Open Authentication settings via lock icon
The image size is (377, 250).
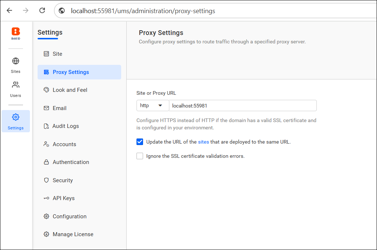[46, 162]
